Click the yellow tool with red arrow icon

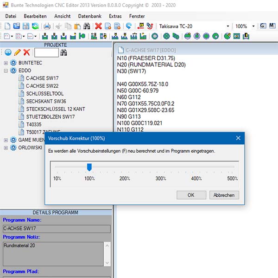140,26
